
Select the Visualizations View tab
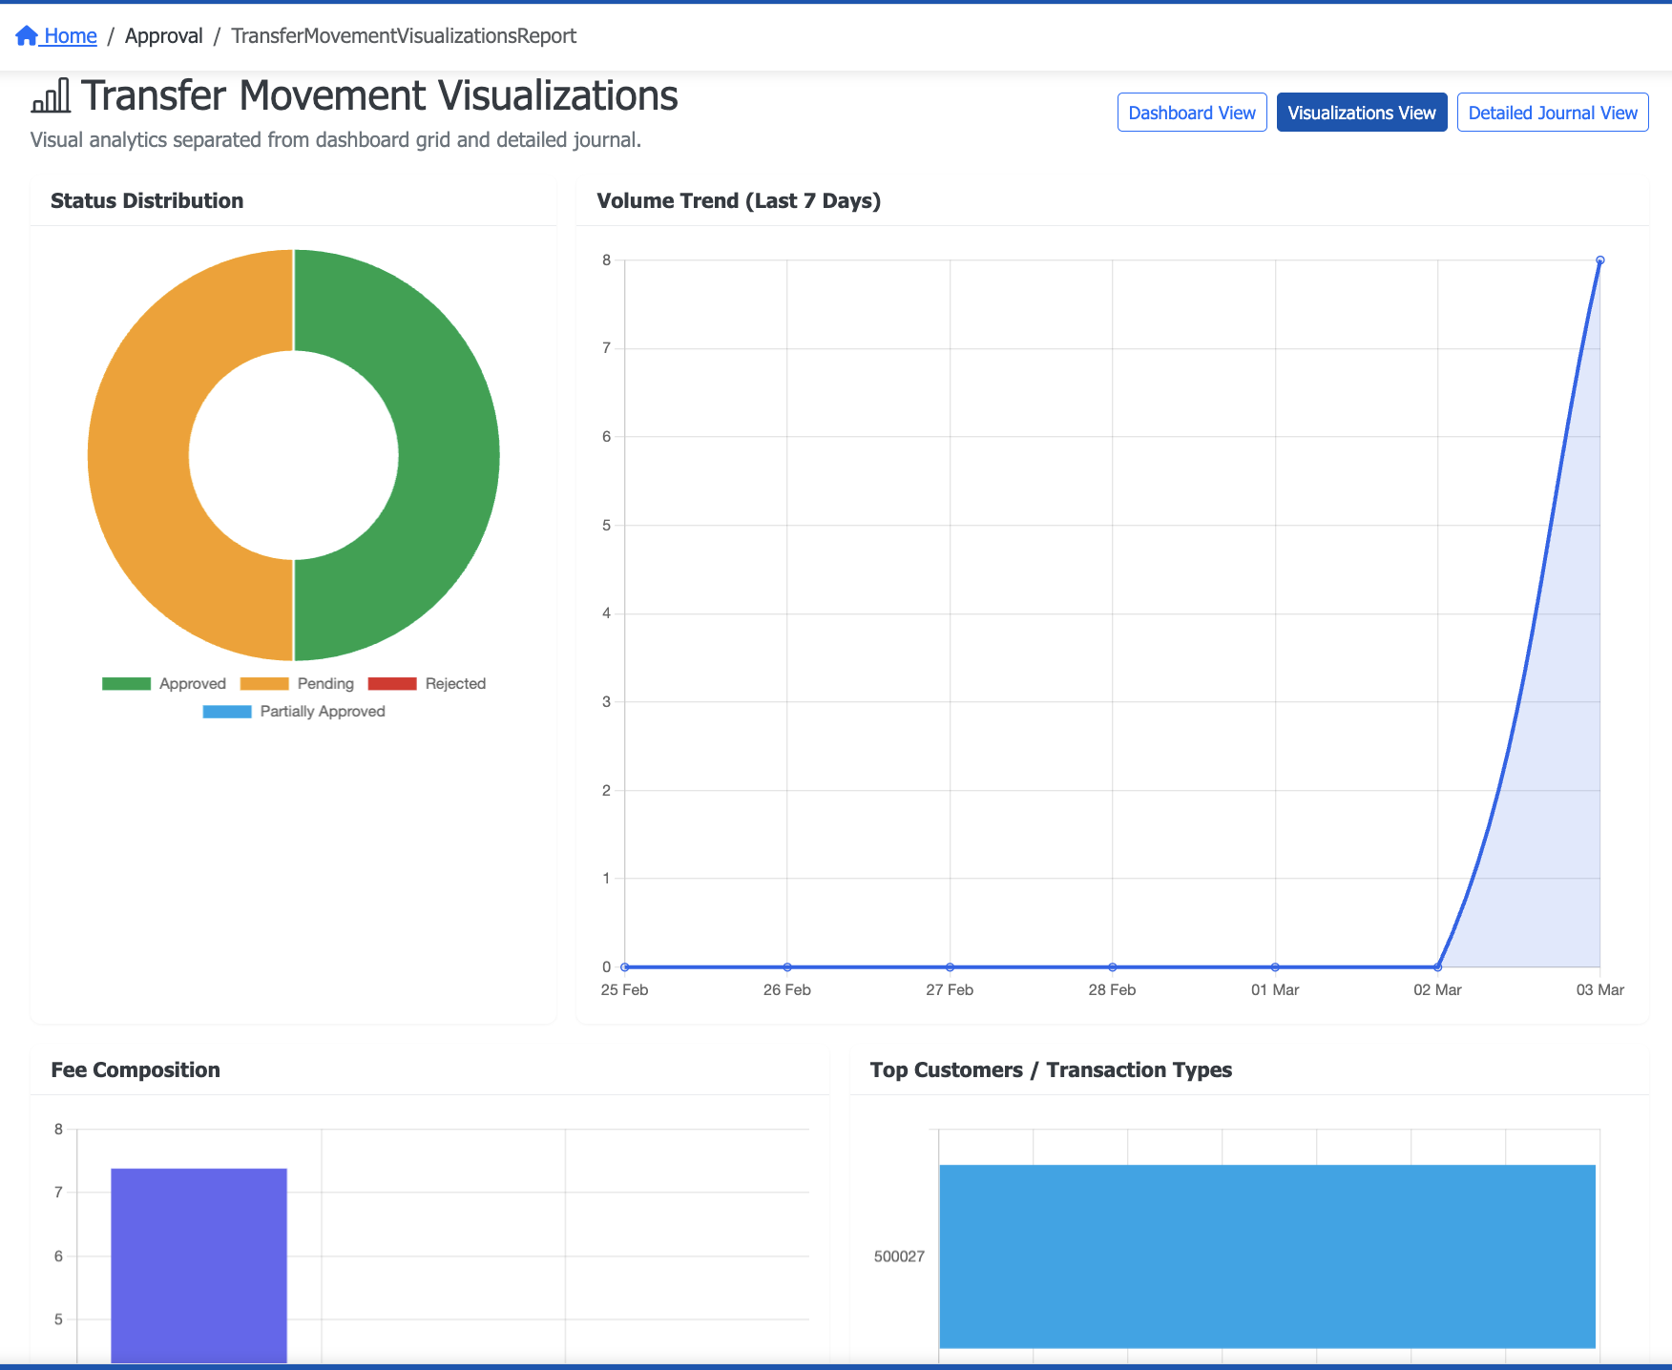coord(1361,113)
